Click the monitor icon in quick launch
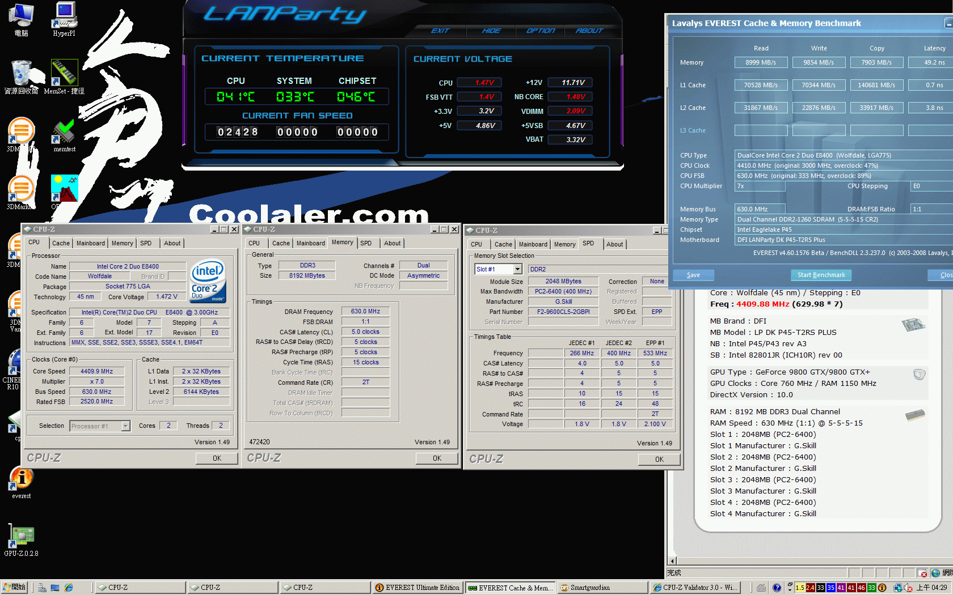The width and height of the screenshot is (953, 595). [55, 588]
